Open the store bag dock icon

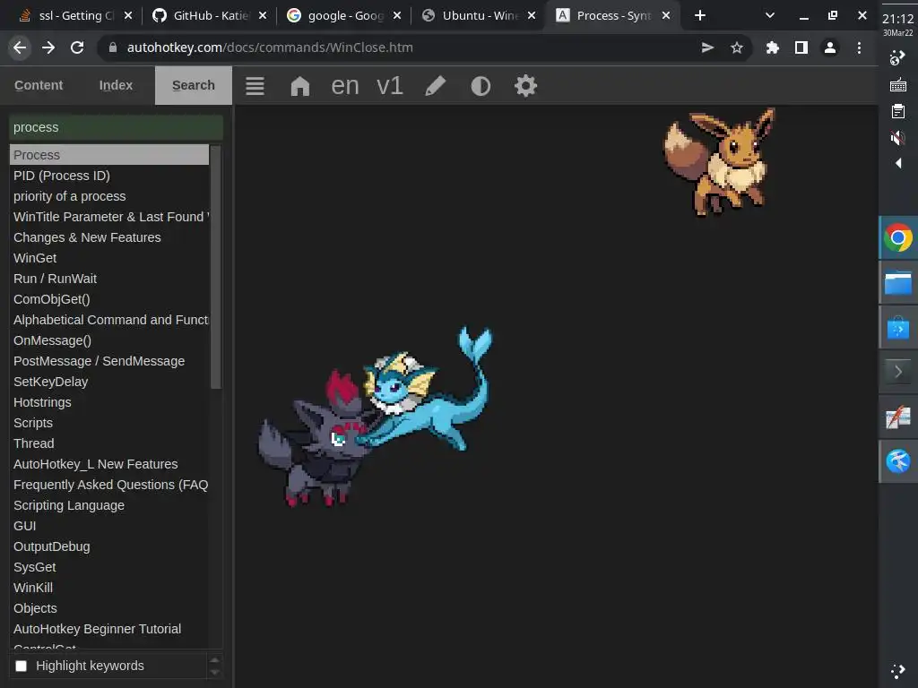898,328
